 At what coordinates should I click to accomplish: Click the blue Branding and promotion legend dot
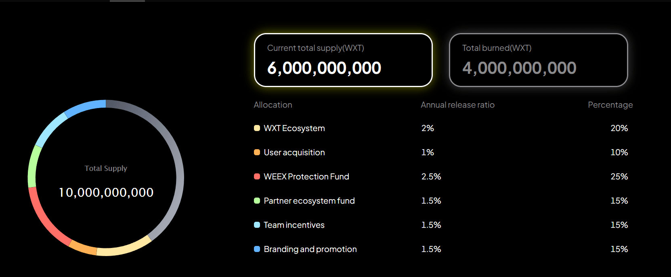(257, 249)
